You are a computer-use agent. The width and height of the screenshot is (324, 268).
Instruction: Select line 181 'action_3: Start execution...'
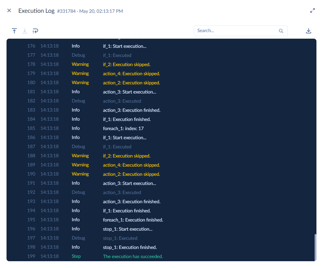pos(130,92)
